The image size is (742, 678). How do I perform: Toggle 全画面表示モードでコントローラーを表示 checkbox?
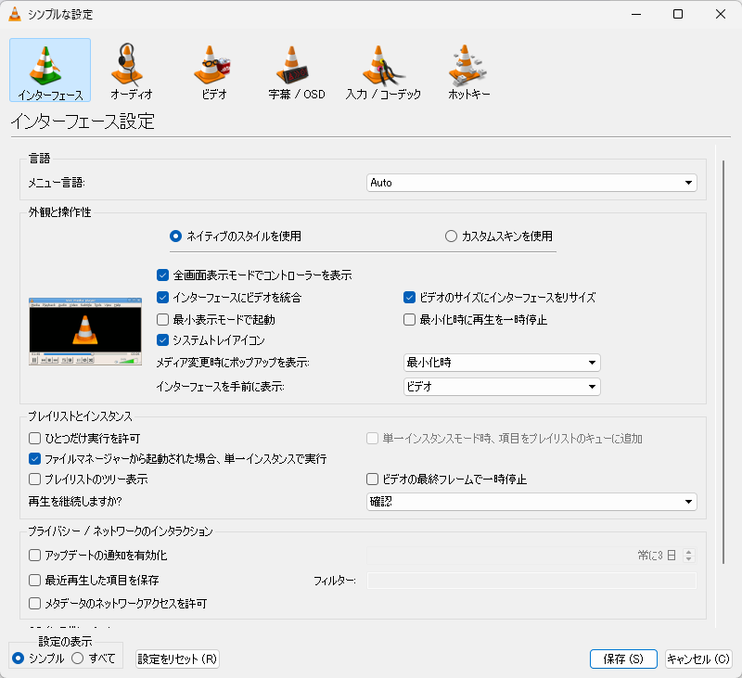pos(163,275)
